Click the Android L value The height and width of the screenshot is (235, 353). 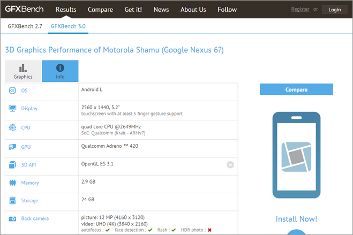[x=92, y=89]
